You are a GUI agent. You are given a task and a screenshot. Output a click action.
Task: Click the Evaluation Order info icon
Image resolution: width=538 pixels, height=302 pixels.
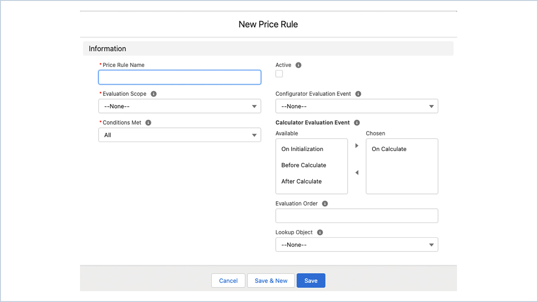coord(325,203)
